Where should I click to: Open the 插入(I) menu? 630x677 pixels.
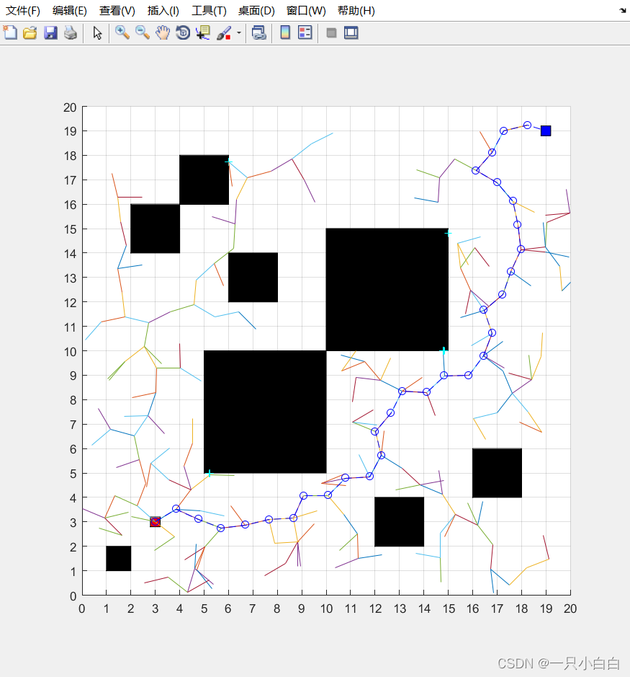pos(163,11)
